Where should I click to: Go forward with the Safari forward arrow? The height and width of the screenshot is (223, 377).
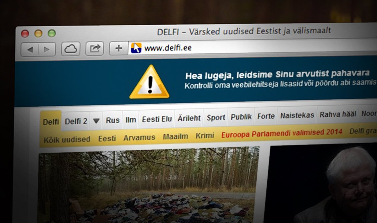click(x=47, y=50)
